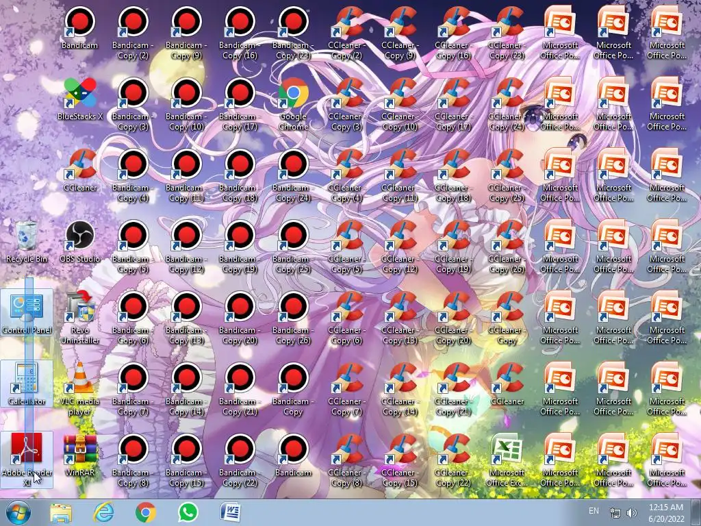Open Windows Explorer from the taskbar
Image resolution: width=701 pixels, height=526 pixels.
[61, 512]
